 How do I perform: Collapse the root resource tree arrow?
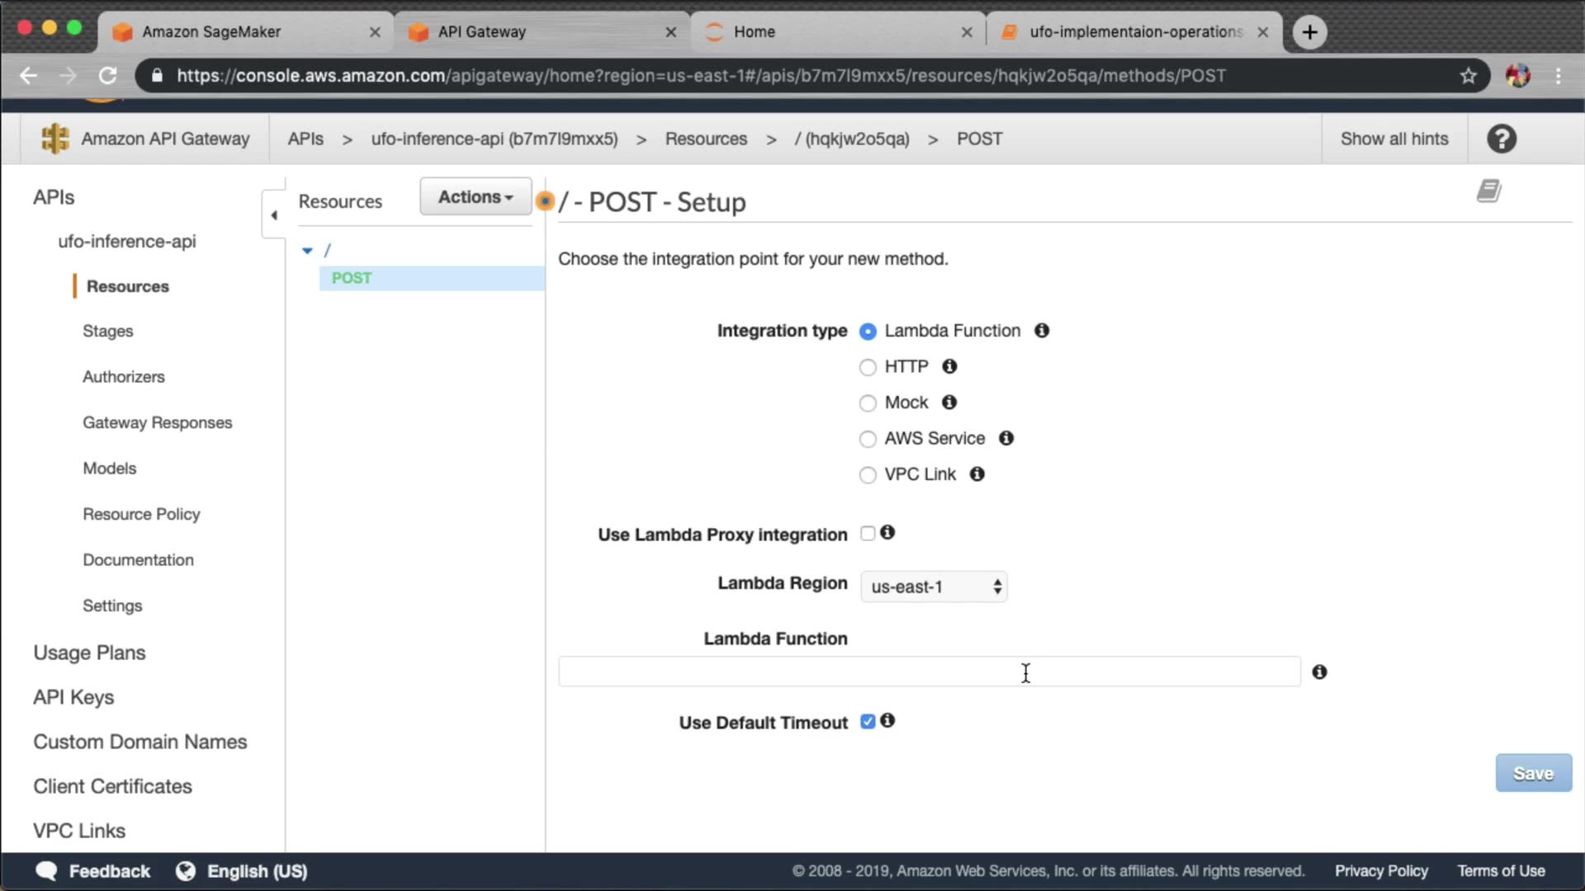click(x=307, y=250)
